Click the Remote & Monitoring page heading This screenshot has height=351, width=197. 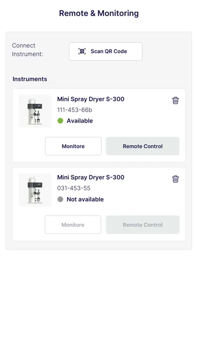[x=98, y=13]
